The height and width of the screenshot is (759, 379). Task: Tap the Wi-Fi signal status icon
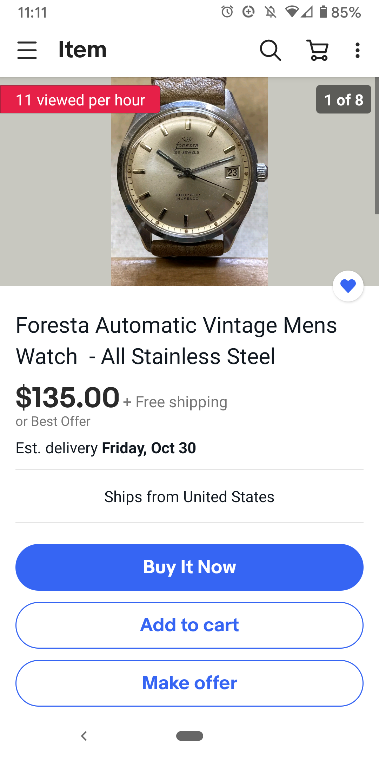pos(292,12)
